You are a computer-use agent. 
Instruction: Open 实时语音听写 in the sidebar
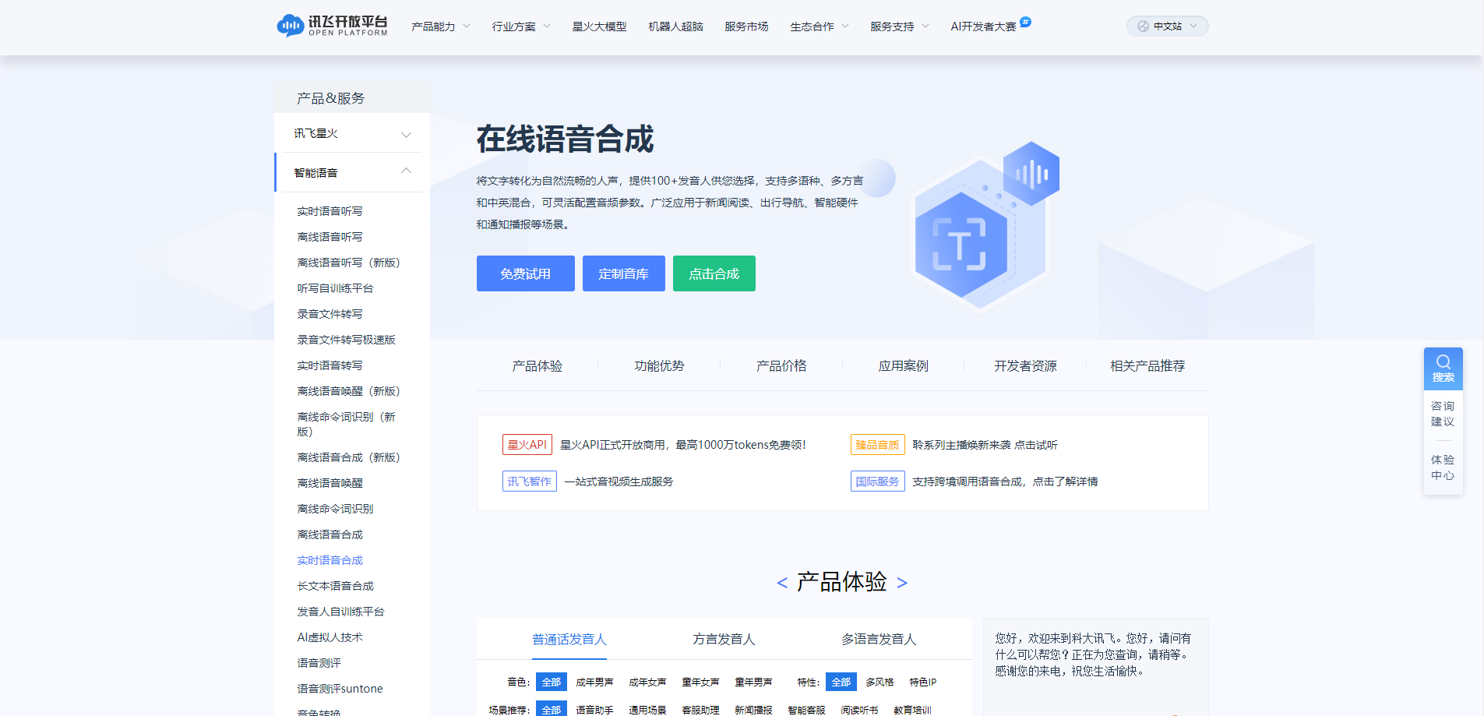330,211
